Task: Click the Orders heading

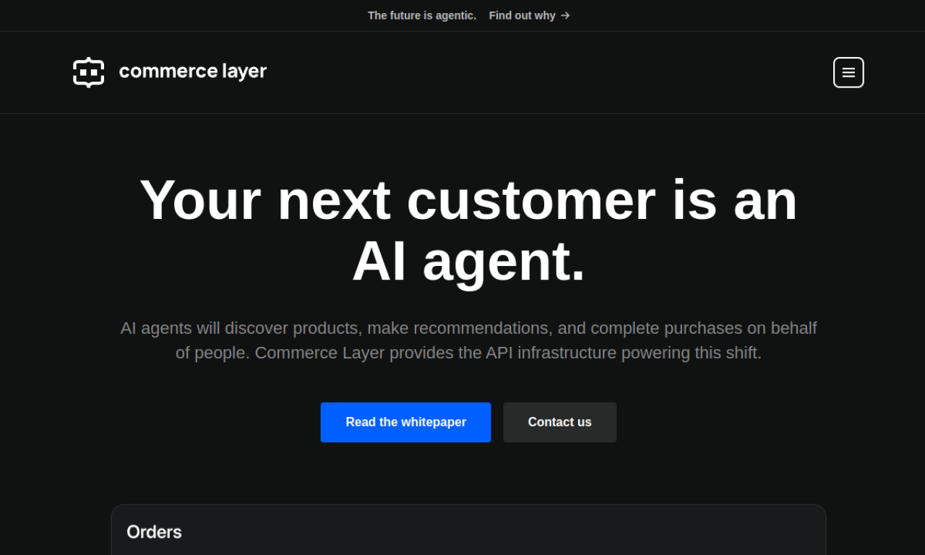Action: (x=154, y=532)
